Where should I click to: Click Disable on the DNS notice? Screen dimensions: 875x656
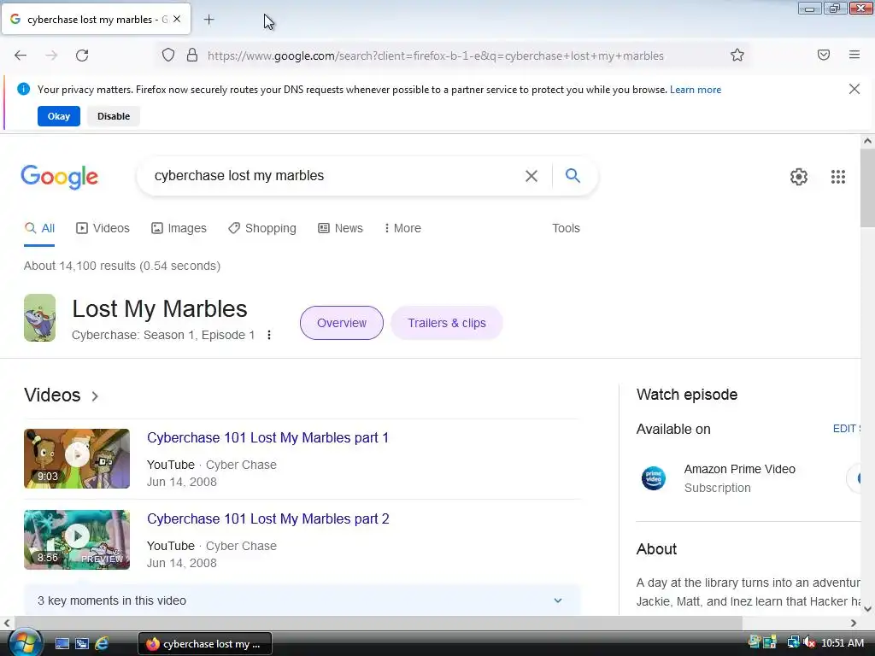114,116
